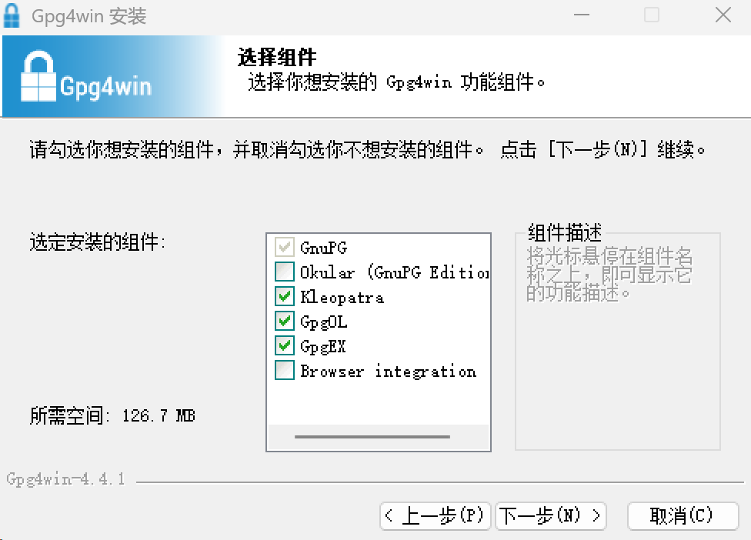The width and height of the screenshot is (751, 540).
Task: Click the Gpg4win padlock icon in title bar
Action: [12, 15]
